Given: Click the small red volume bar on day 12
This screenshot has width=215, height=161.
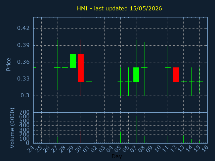Looking at the screenshot, I should coord(176,142).
